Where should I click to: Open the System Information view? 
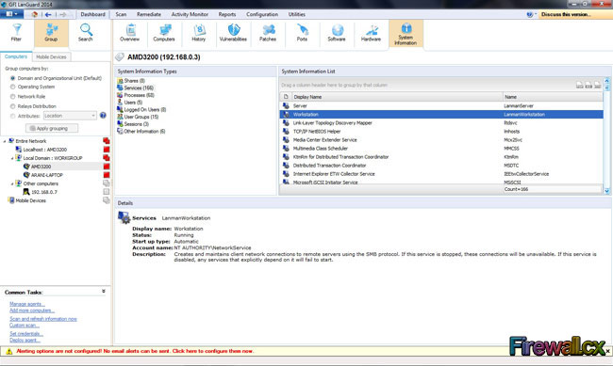[406, 34]
